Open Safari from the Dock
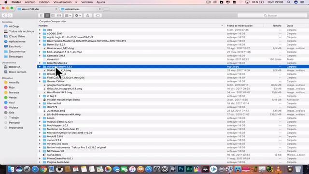The image size is (309, 174). [35, 169]
